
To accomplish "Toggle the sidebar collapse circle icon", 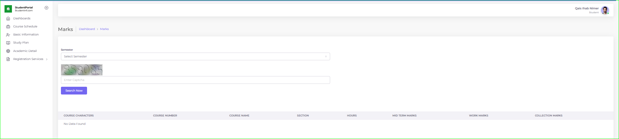I will [x=46, y=8].
